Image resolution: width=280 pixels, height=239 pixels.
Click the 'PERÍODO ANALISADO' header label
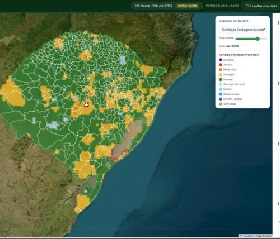coord(222,6)
